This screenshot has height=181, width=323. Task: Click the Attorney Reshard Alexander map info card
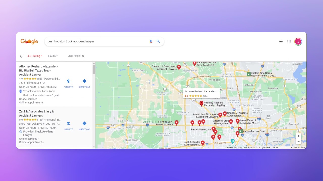201,94
